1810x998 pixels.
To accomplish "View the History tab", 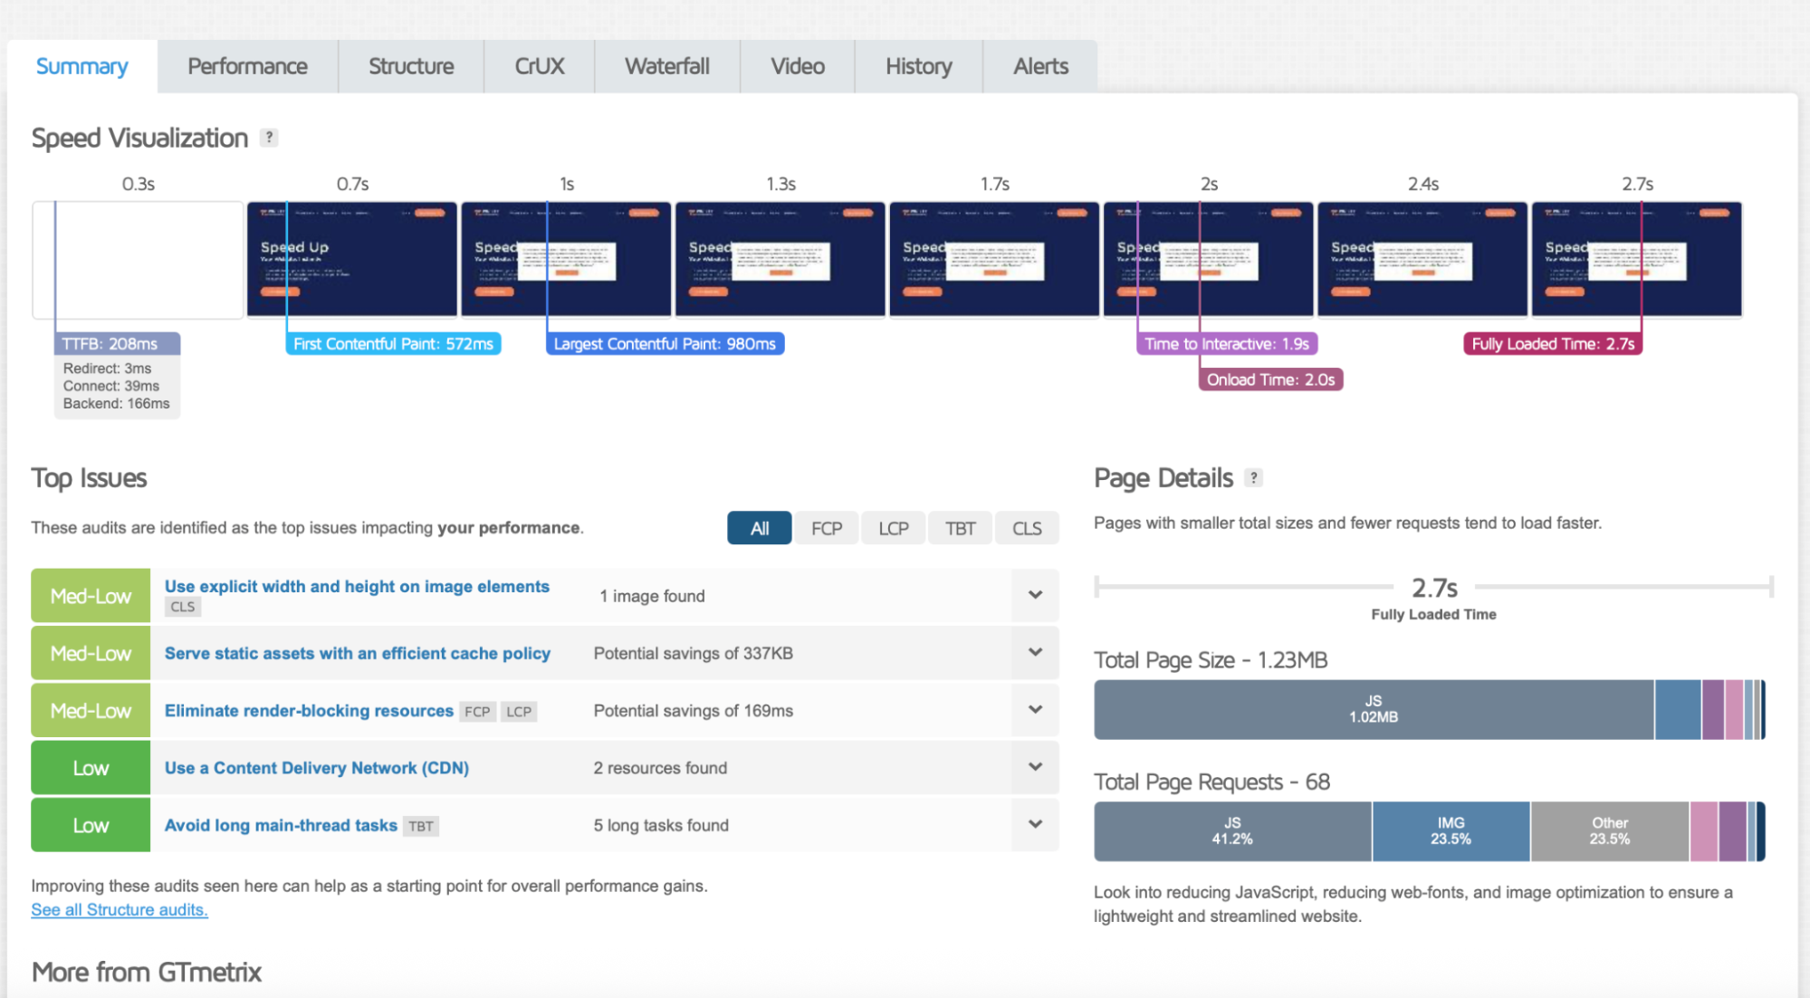I will point(919,66).
